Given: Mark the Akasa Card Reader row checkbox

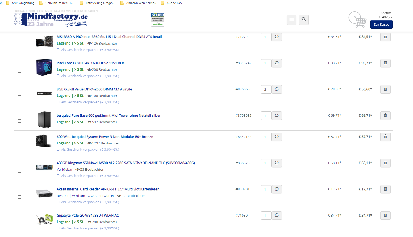Looking at the screenshot, I should [19, 197].
